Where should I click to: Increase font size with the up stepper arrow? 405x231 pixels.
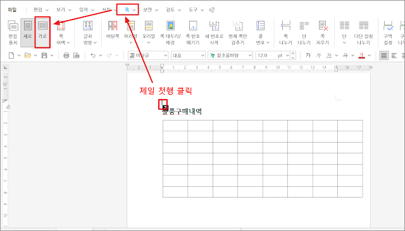(293, 53)
